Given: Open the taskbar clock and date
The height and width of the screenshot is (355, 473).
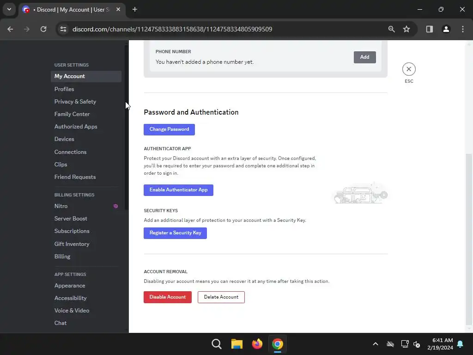Looking at the screenshot, I should point(440,344).
